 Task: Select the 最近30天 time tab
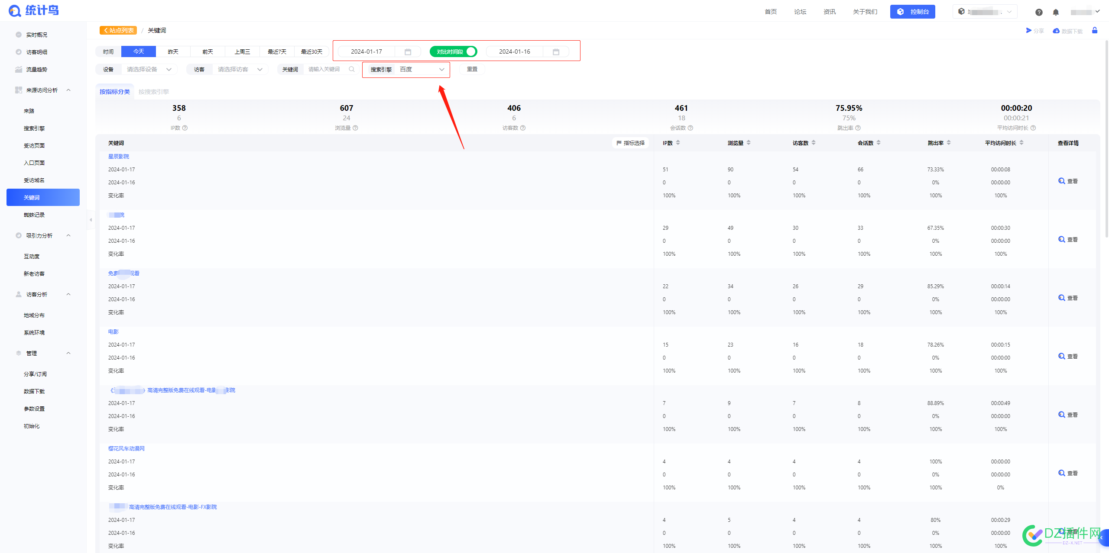point(312,52)
